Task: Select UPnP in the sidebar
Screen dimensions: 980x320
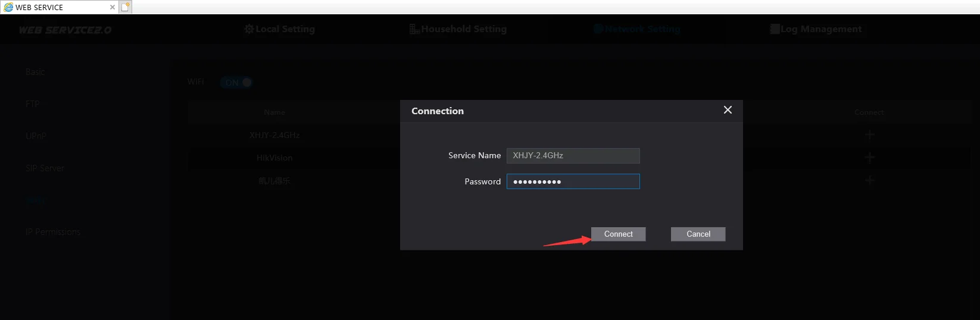Action: (36, 136)
